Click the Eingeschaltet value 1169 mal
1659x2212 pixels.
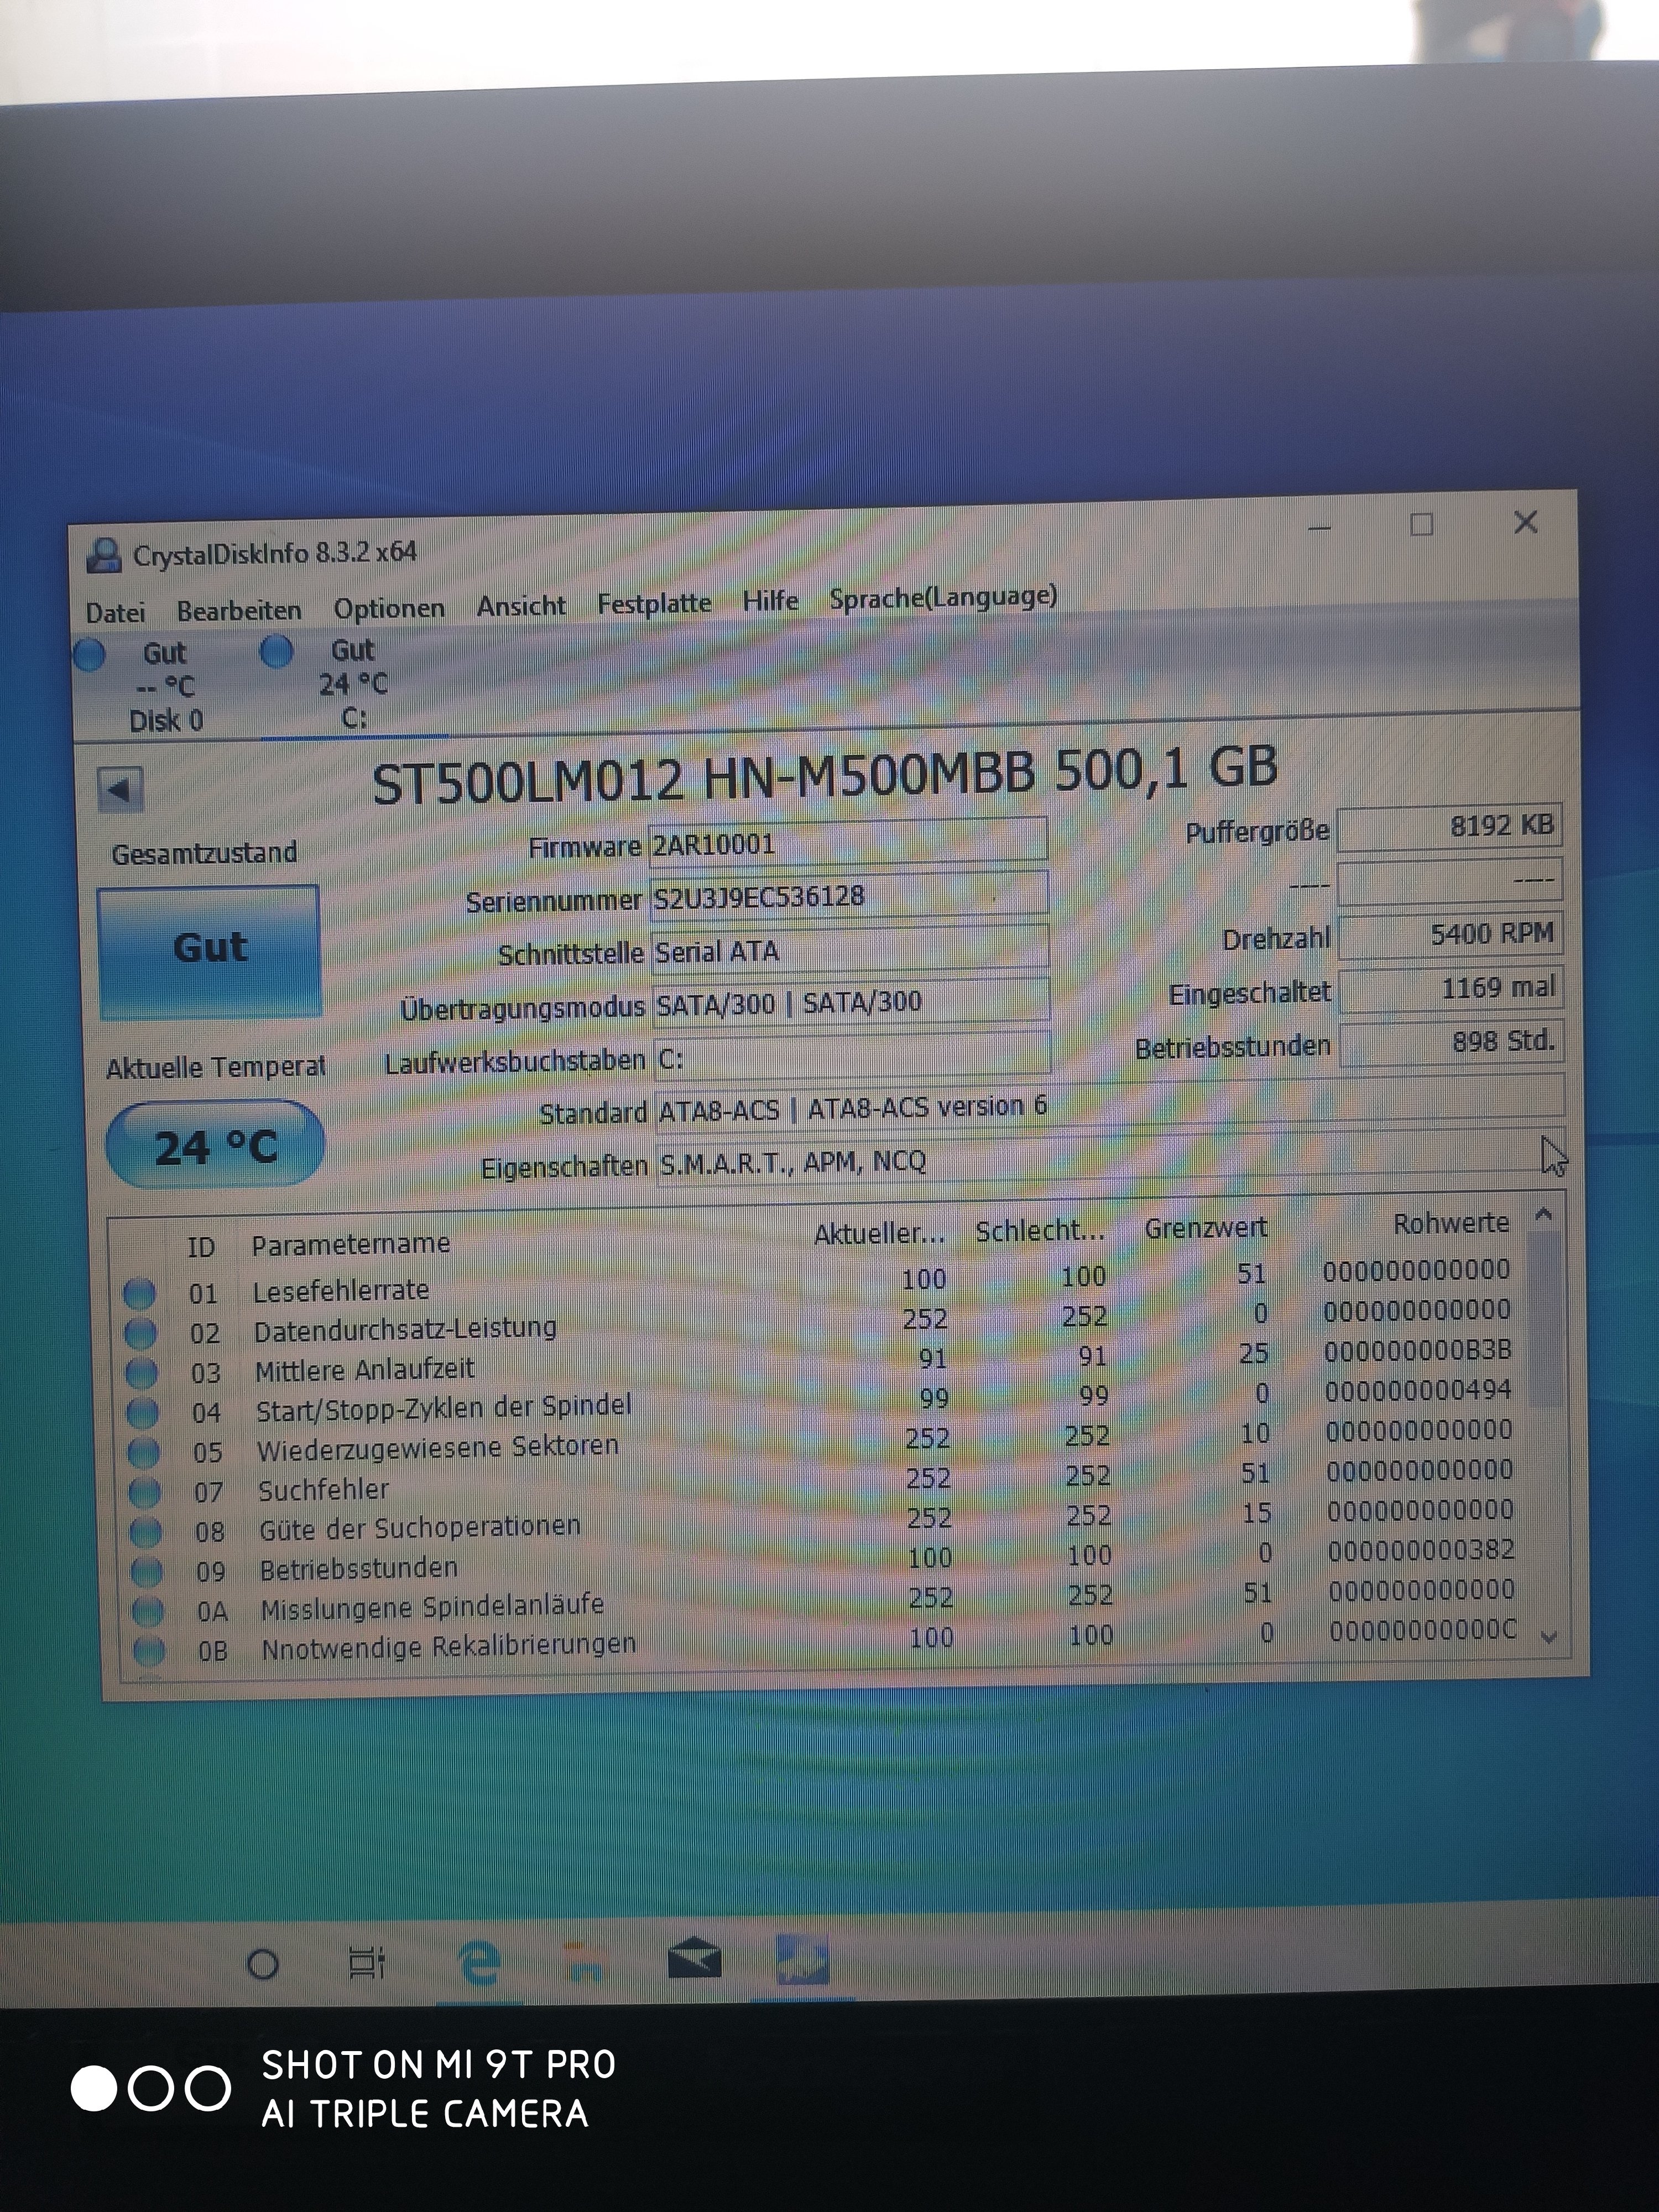tap(1451, 989)
